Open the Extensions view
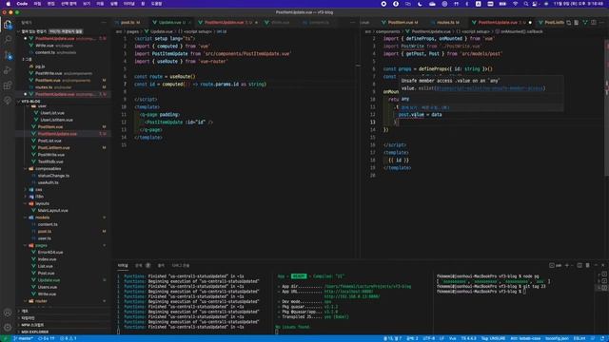The height and width of the screenshot is (342, 609). point(8,85)
